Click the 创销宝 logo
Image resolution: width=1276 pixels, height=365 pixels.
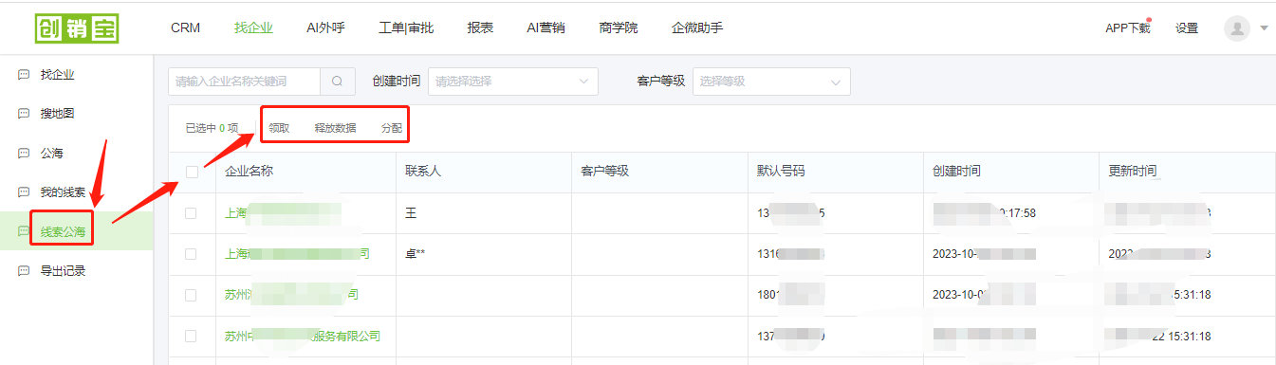click(77, 28)
